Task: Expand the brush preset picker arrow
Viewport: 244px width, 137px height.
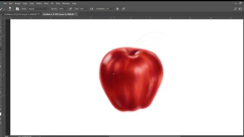Action: coord(13,9)
